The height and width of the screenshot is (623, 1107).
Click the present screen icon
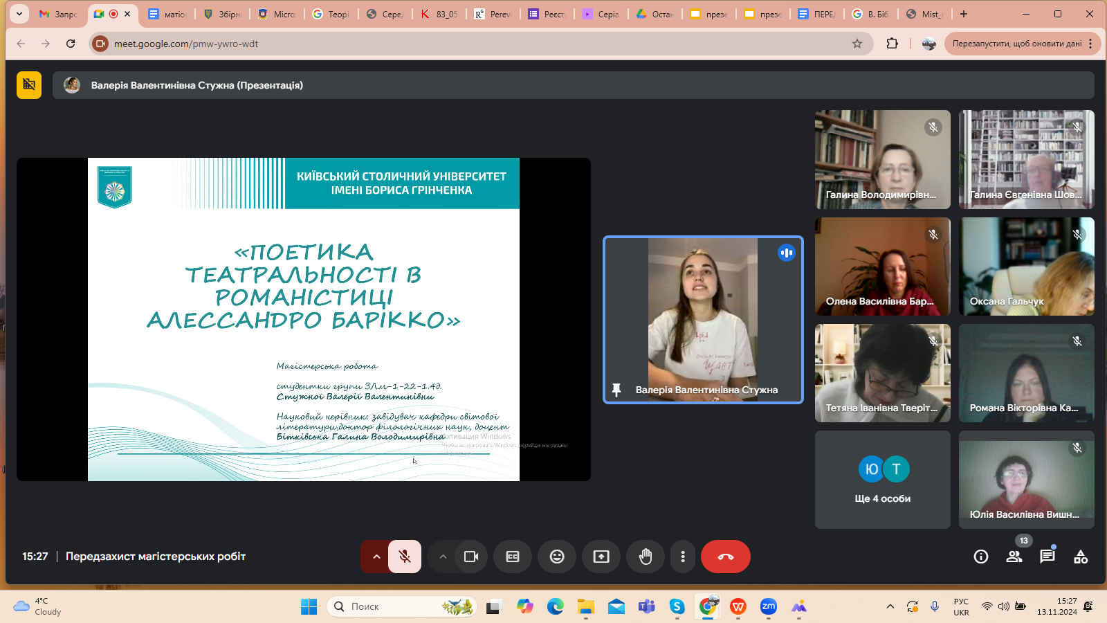pos(601,557)
